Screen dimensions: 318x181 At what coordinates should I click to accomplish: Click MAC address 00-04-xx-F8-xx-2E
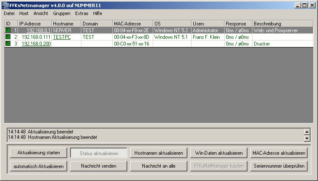click(x=131, y=30)
